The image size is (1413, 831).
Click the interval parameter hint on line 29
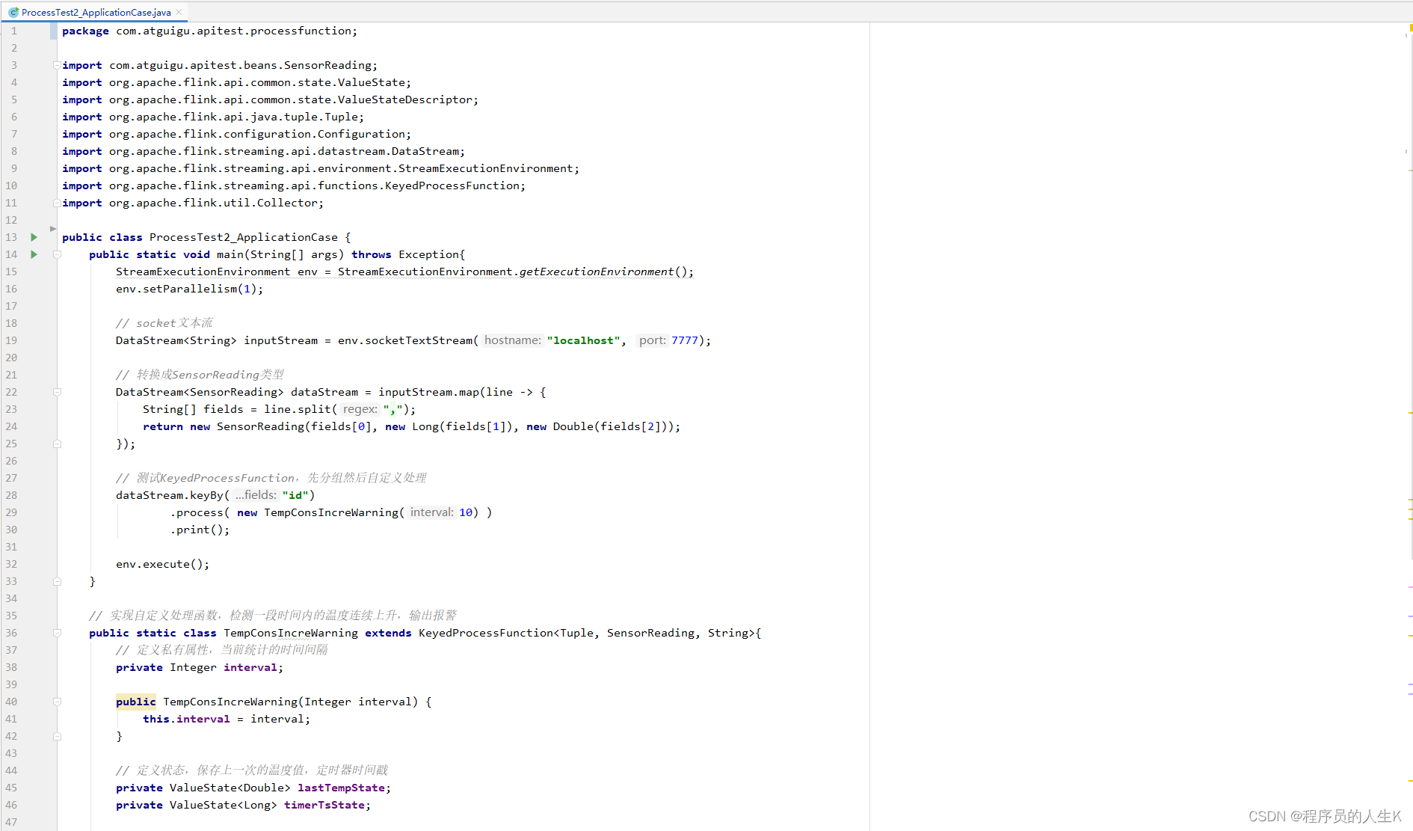[x=431, y=512]
